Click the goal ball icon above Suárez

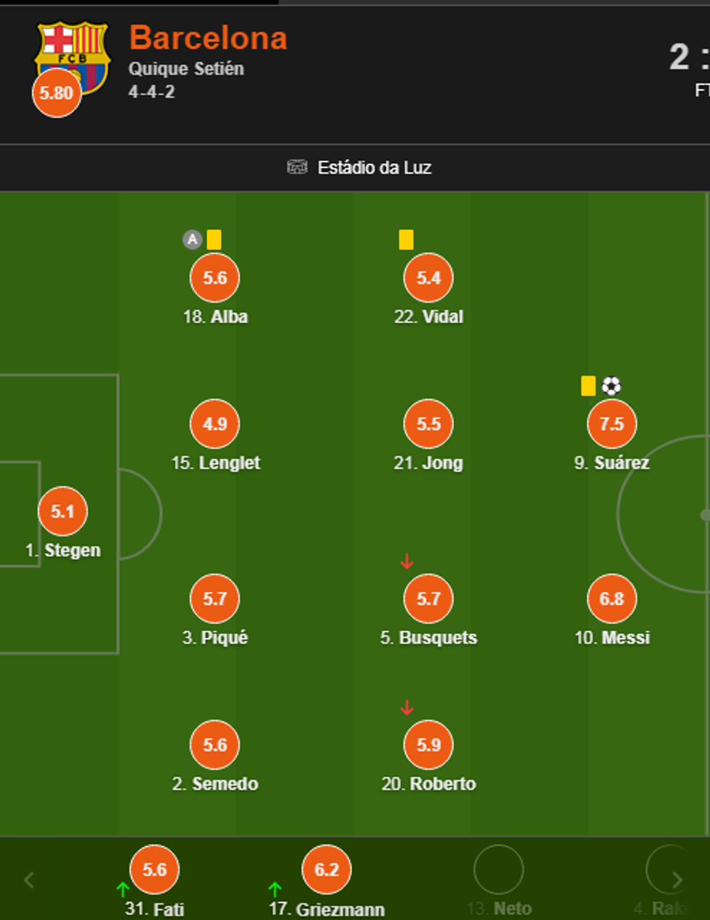point(611,386)
